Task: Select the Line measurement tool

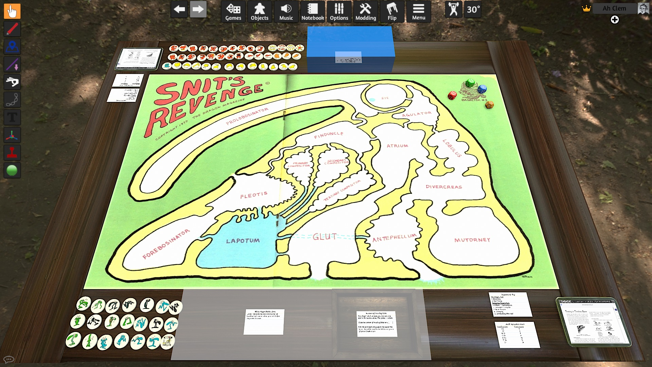Action: (x=12, y=64)
